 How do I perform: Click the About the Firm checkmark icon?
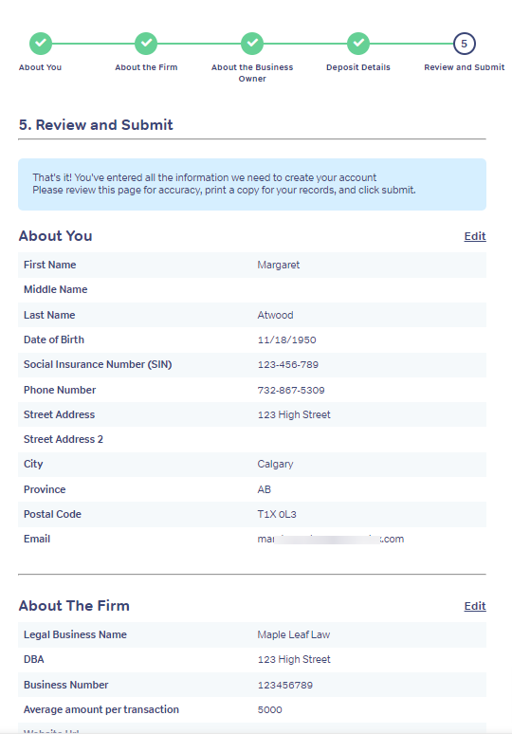click(x=146, y=44)
